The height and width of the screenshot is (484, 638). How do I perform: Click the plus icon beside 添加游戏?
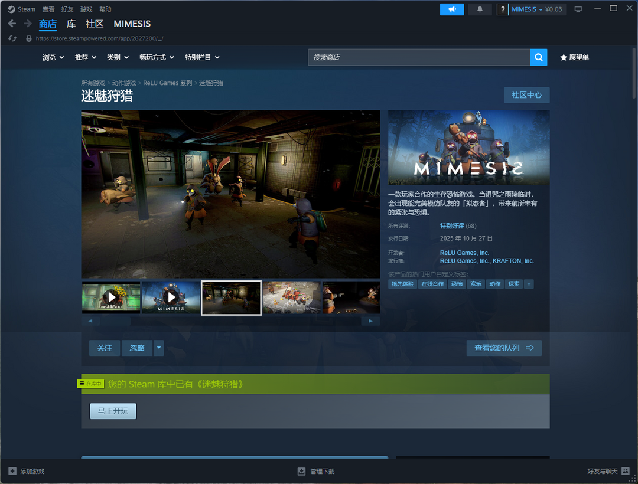[x=12, y=471]
